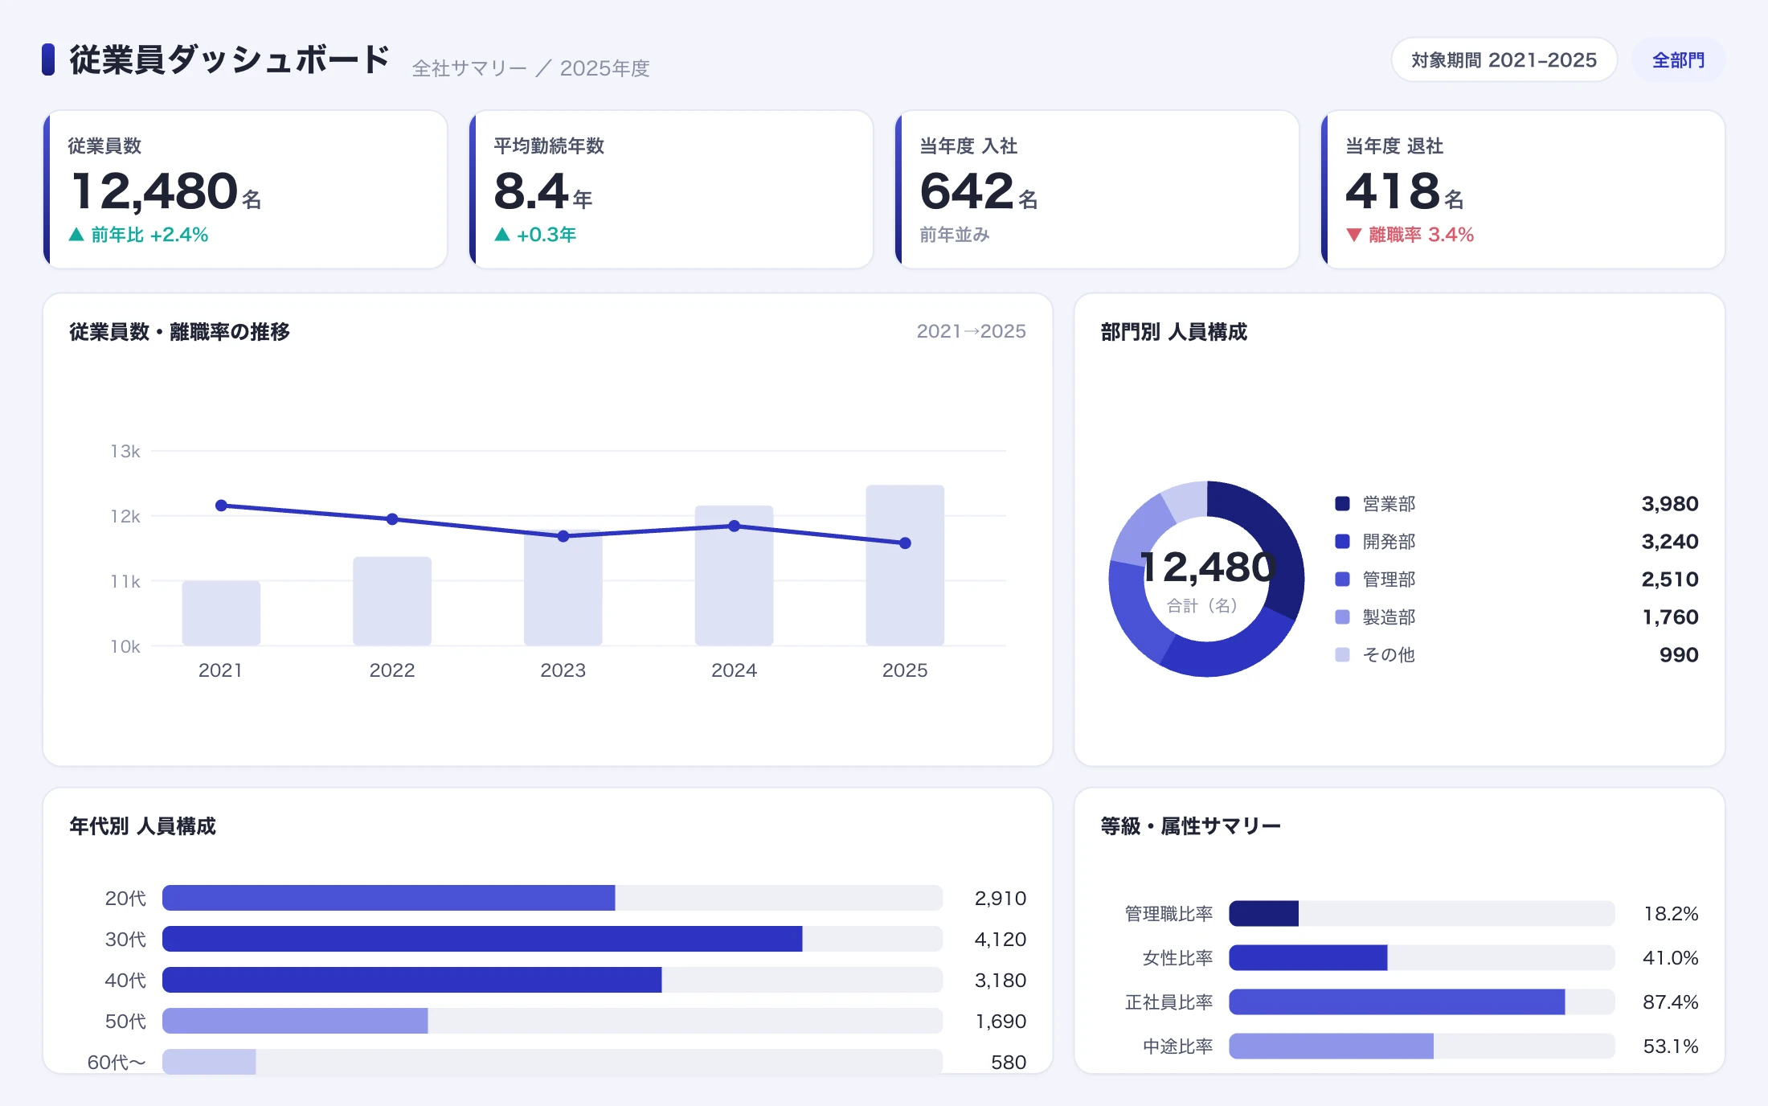Click the 2025 data point on the turnover line
The height and width of the screenshot is (1106, 1768).
(905, 543)
